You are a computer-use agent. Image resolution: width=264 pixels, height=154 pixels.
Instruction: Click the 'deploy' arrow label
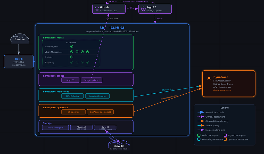tap(160, 19)
